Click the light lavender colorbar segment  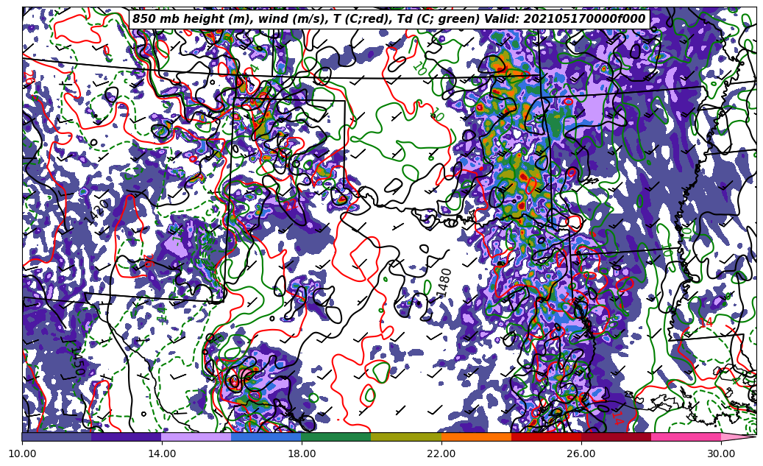pos(196,437)
